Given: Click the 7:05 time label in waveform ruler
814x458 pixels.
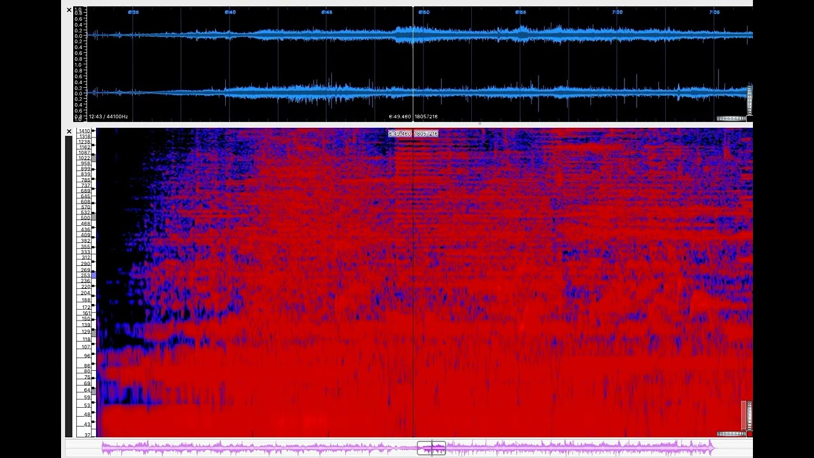Looking at the screenshot, I should coord(714,12).
